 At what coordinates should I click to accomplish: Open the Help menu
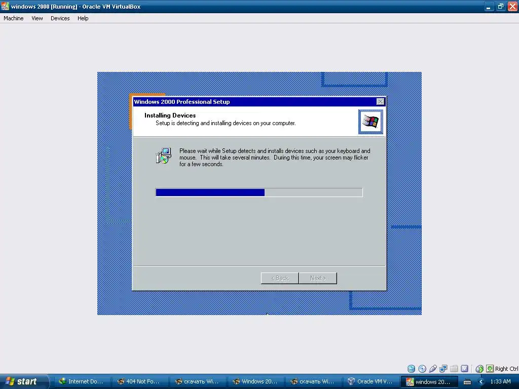point(83,18)
